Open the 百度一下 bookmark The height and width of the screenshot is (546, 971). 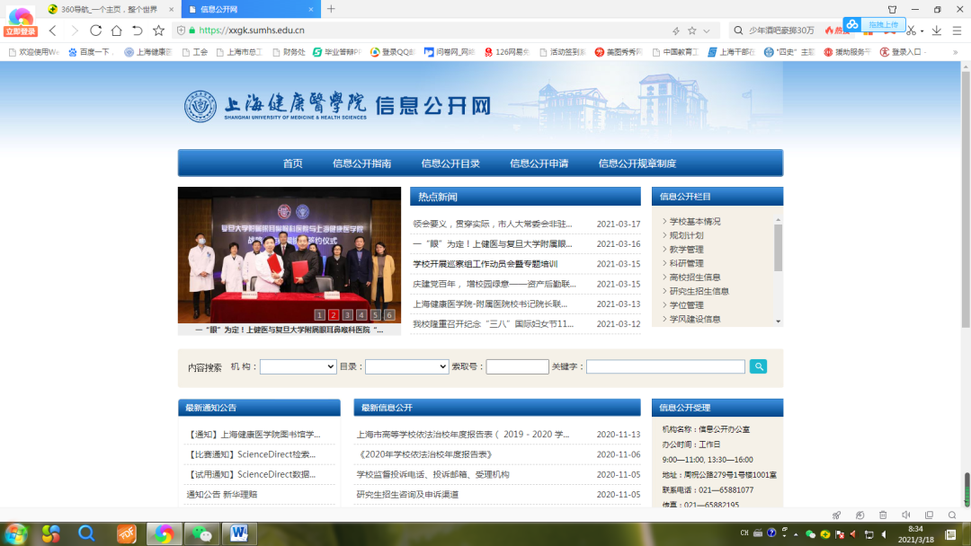(91, 52)
